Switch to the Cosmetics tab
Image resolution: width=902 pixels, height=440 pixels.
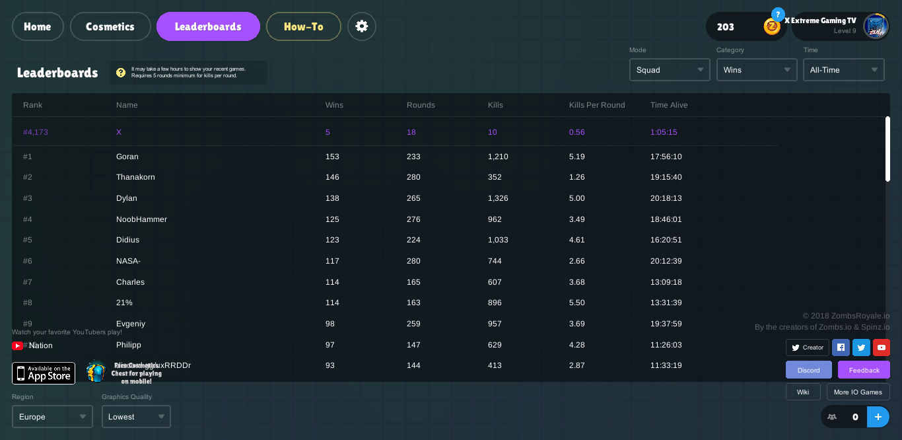click(x=110, y=26)
